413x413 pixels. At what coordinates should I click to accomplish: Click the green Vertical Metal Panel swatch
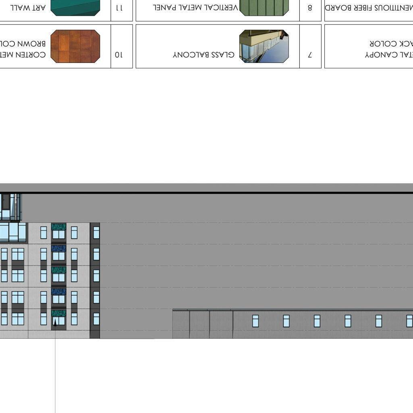pos(264,8)
